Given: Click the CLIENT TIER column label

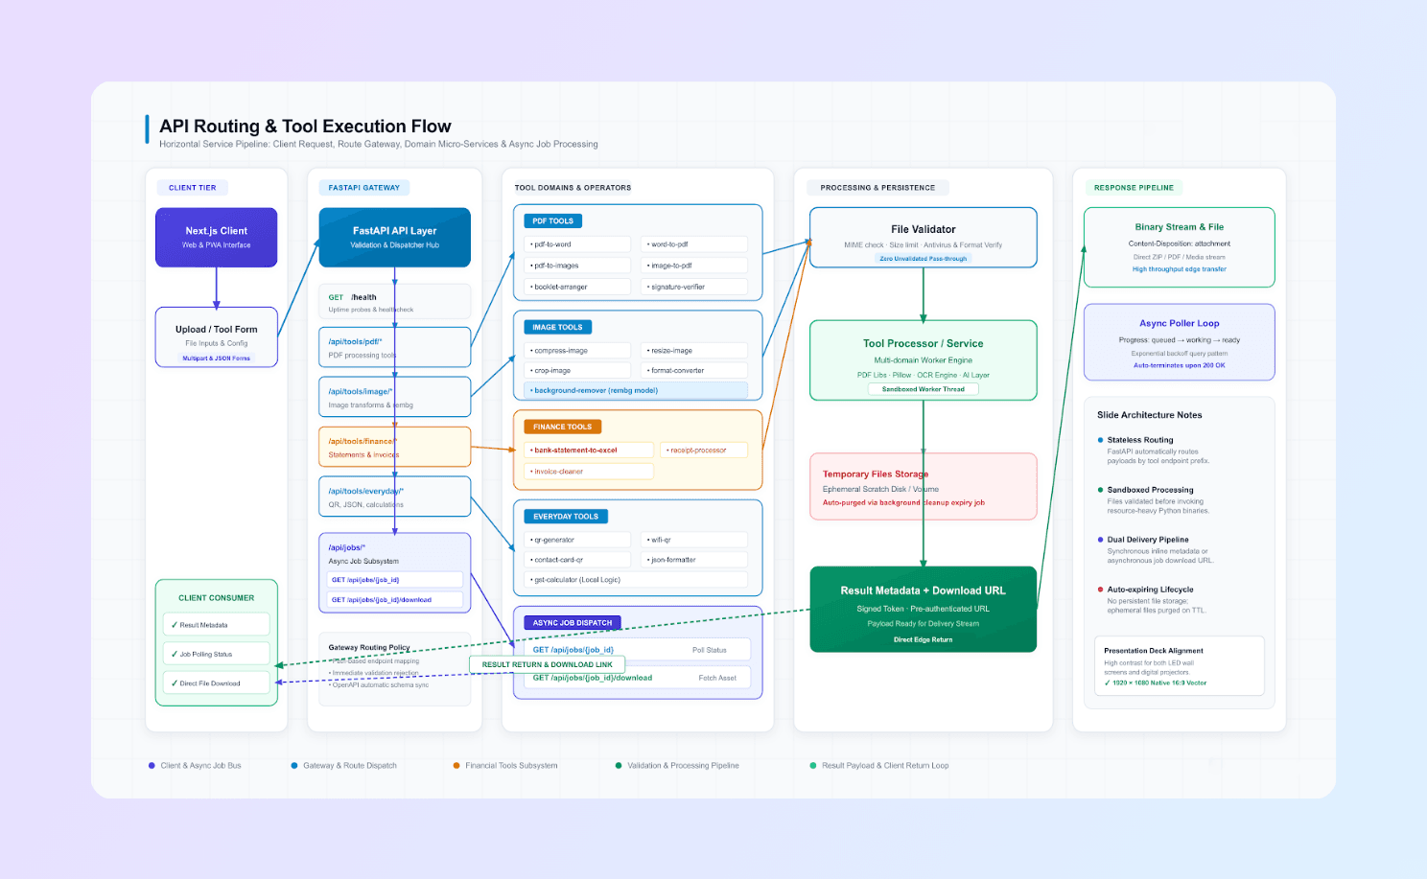Looking at the screenshot, I should (193, 188).
